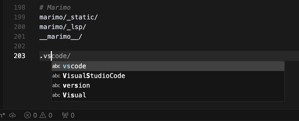Click the # Marimo comment line

tap(55, 8)
